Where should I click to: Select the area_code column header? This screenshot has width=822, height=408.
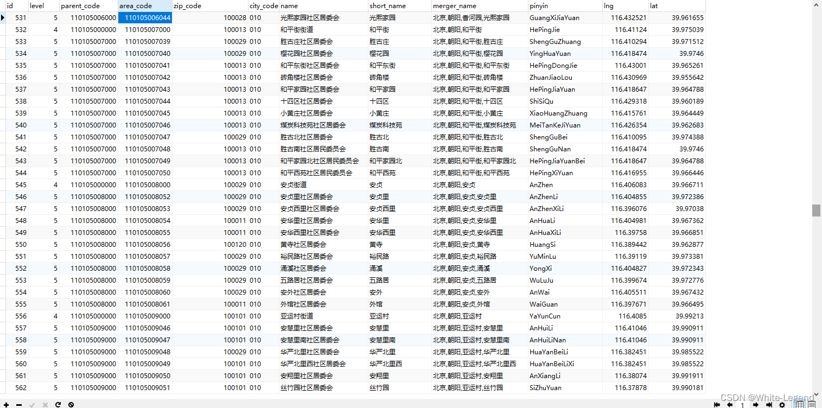click(145, 6)
